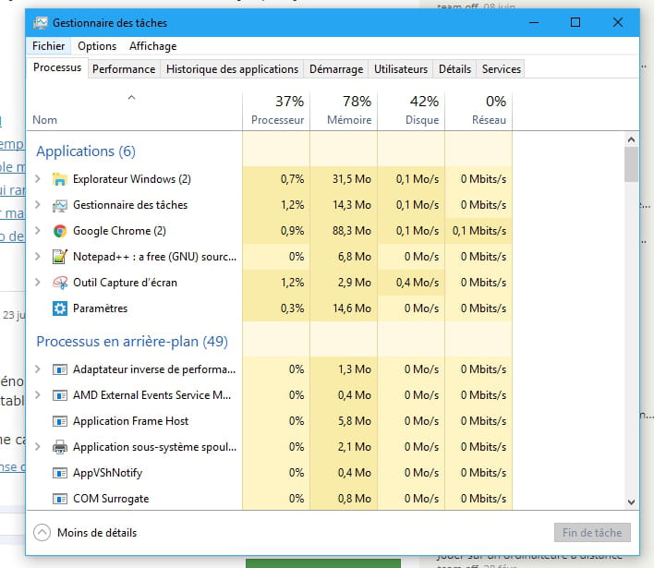The height and width of the screenshot is (568, 654).
Task: Click the spooler printer icon
Action: point(60,447)
